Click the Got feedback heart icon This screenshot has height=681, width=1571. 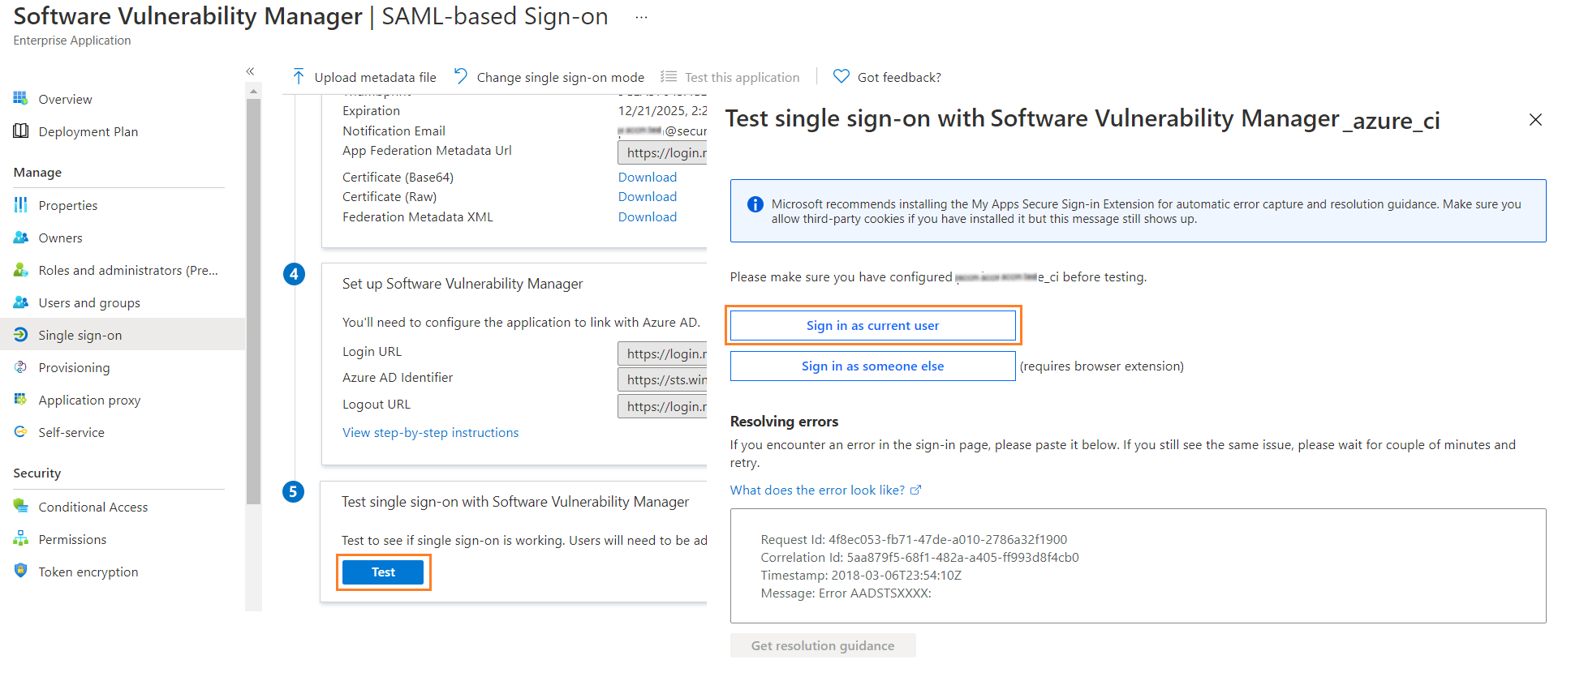pyautogui.click(x=841, y=76)
